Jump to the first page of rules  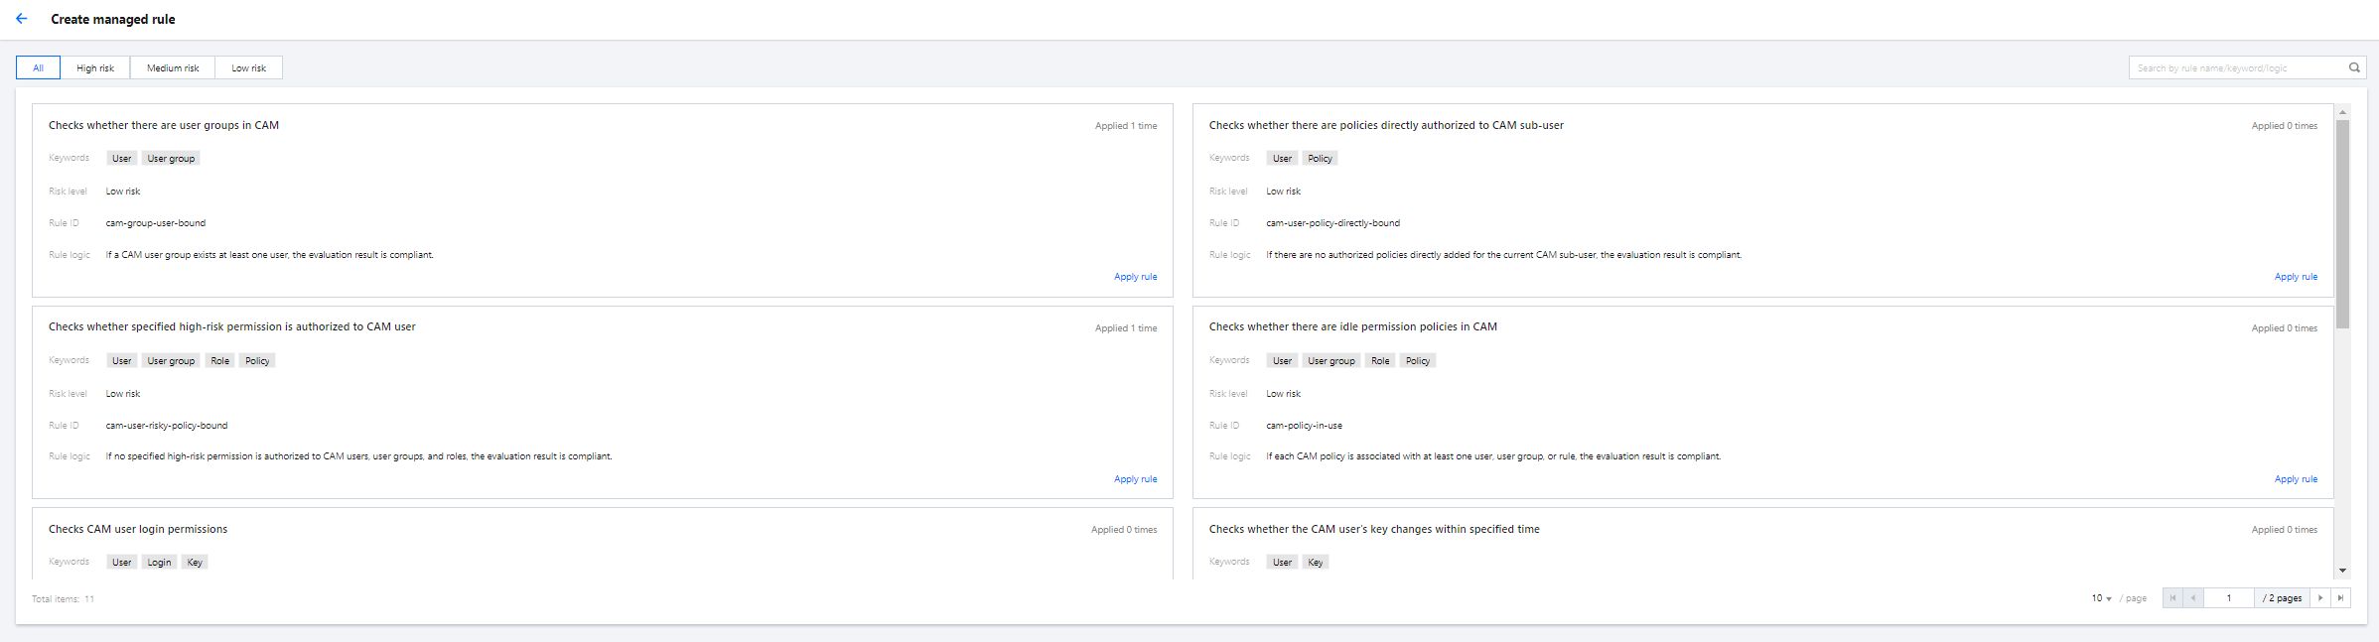pos(2172,598)
